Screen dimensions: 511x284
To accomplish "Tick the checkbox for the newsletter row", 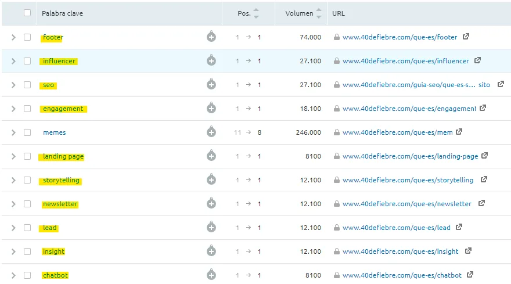I will pos(27,204).
